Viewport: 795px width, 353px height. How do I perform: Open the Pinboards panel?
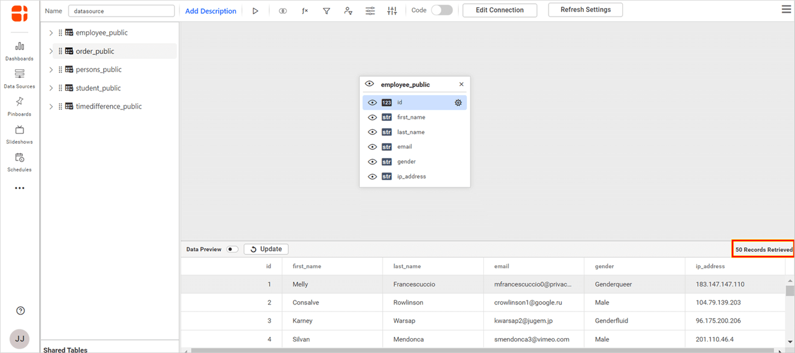19,107
